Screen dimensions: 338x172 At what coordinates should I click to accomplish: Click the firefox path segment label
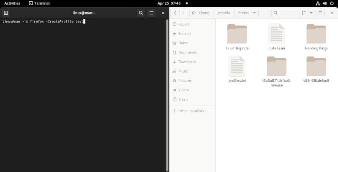pos(243,13)
